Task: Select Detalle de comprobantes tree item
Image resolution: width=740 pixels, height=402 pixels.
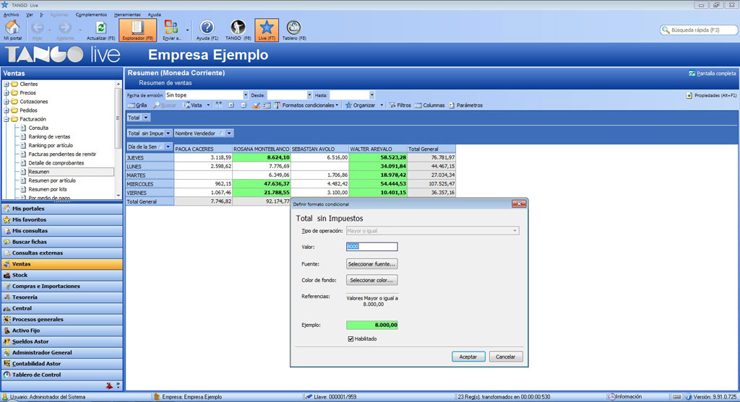Action: 56,163
